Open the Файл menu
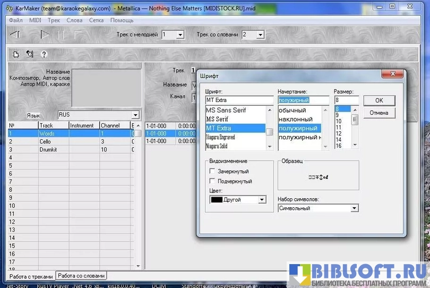 pos(15,20)
